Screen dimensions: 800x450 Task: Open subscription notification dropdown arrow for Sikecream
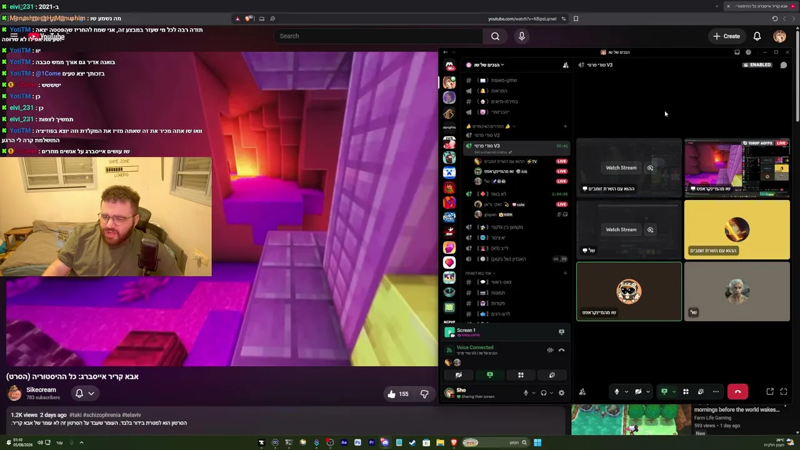91,393
